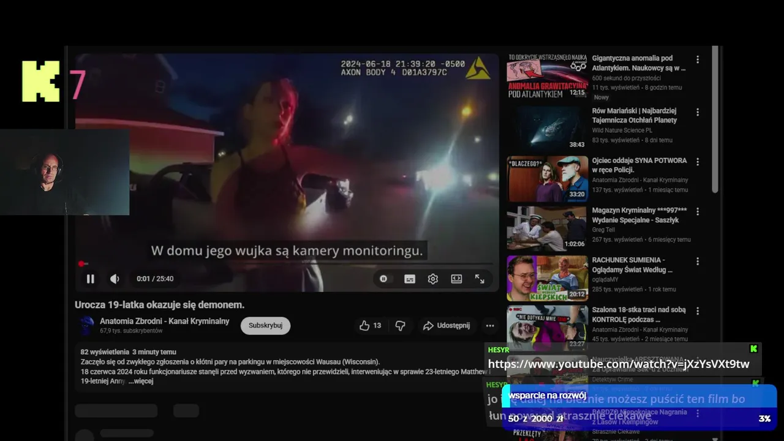Open more actions menu below video
Image resolution: width=784 pixels, height=441 pixels.
490,326
